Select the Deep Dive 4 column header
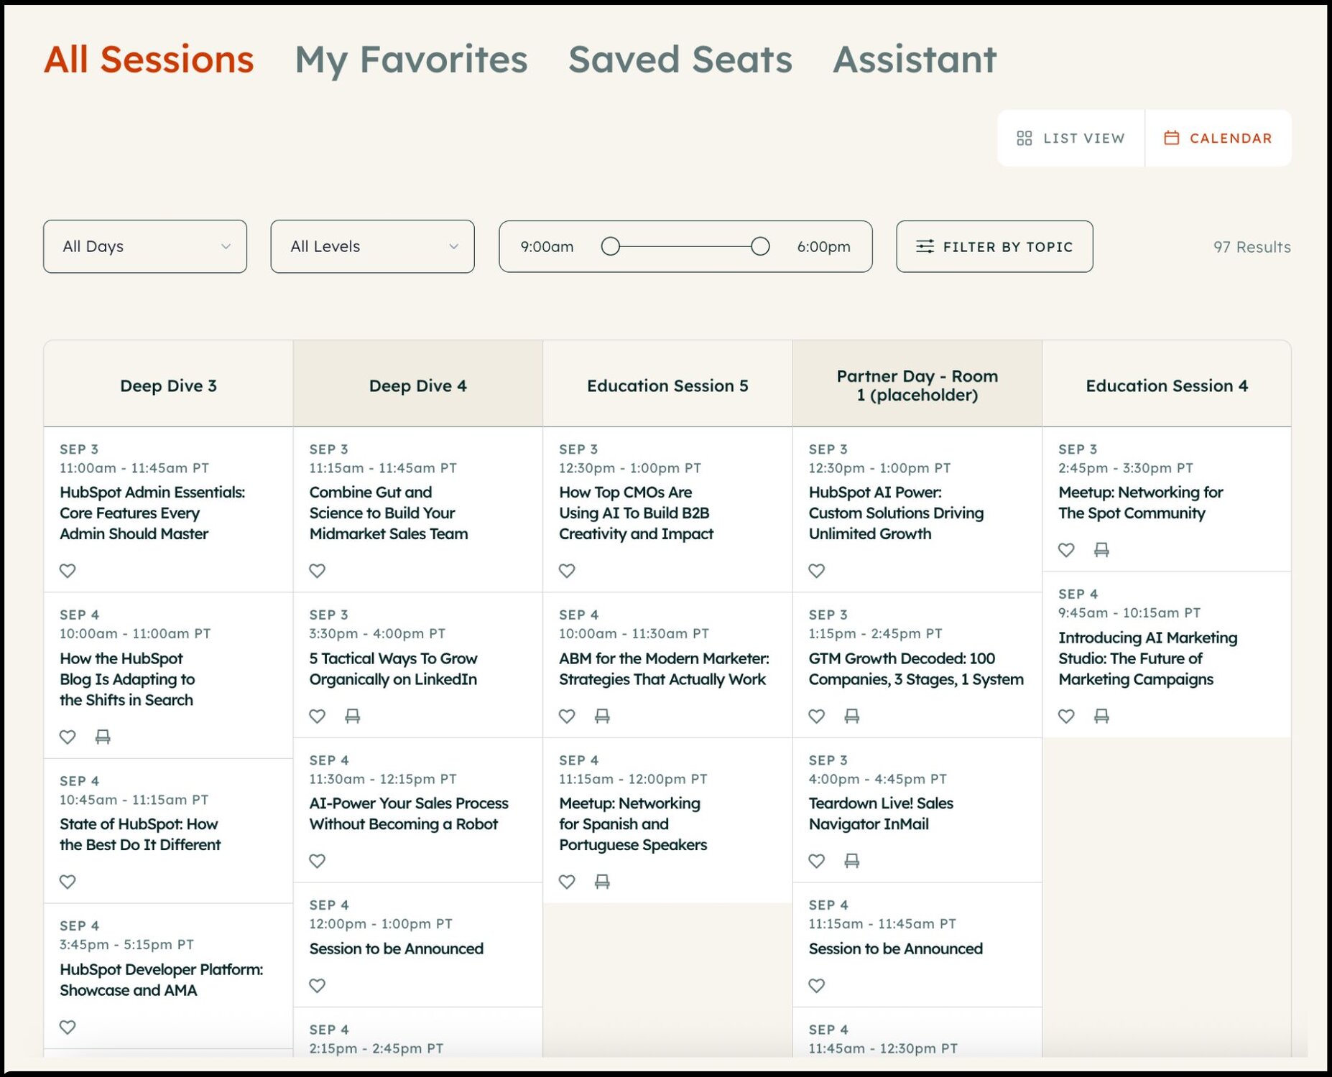Image resolution: width=1332 pixels, height=1077 pixels. point(417,386)
